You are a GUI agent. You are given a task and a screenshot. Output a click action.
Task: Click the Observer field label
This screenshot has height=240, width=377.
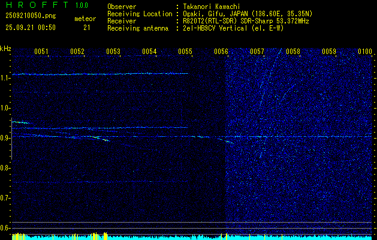point(122,7)
